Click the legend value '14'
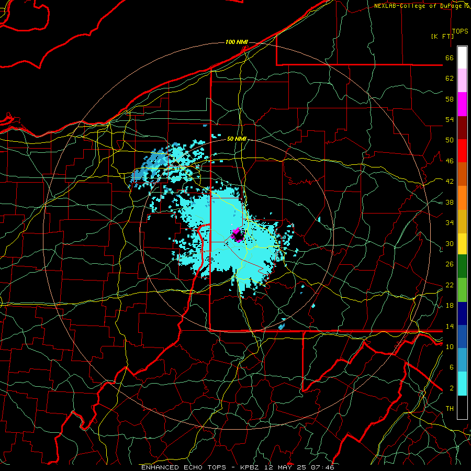 tap(450, 326)
